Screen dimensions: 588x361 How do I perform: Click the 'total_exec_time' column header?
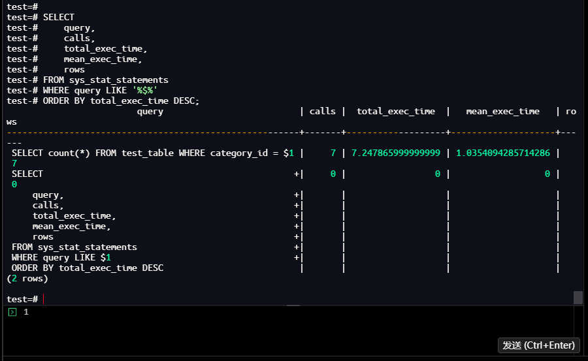pyautogui.click(x=396, y=112)
